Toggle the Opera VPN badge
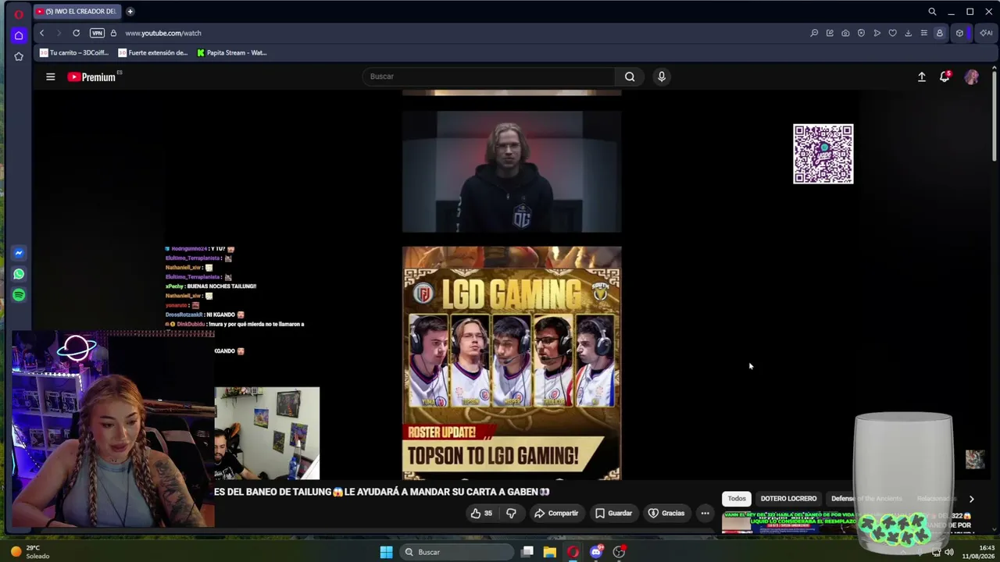 [97, 33]
